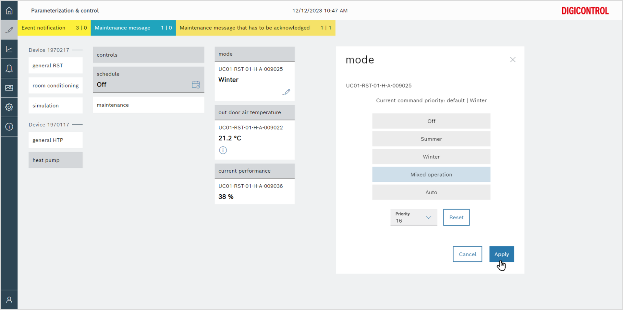Select room conditioning in device list
The image size is (623, 310).
click(x=55, y=86)
